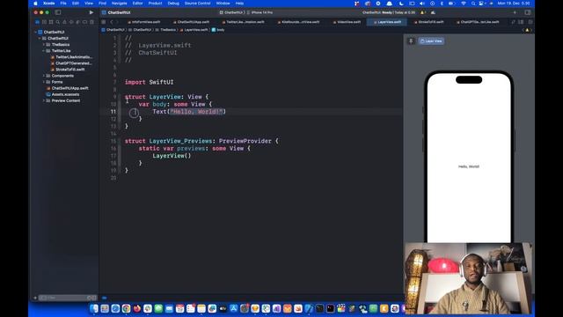
Task: Open the Editor menu
Action: tap(137, 4)
